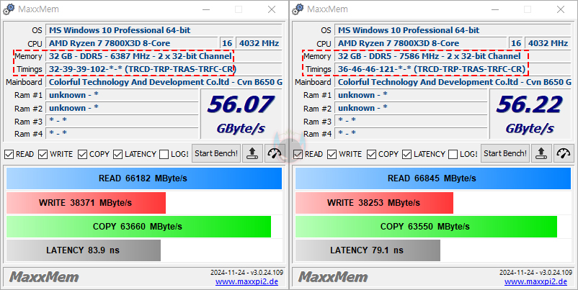Screen dimensions: 578x290
Task: Click WRITE 38253 MByte/s bar
Action: pyautogui.click(x=374, y=203)
